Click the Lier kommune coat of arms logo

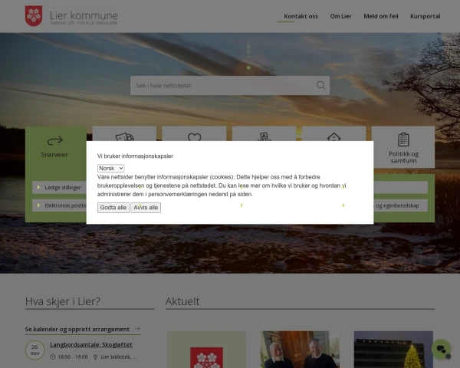click(x=34, y=16)
